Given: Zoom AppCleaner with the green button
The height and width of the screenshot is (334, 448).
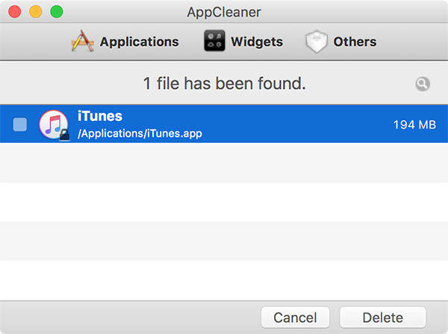Looking at the screenshot, I should (x=57, y=12).
